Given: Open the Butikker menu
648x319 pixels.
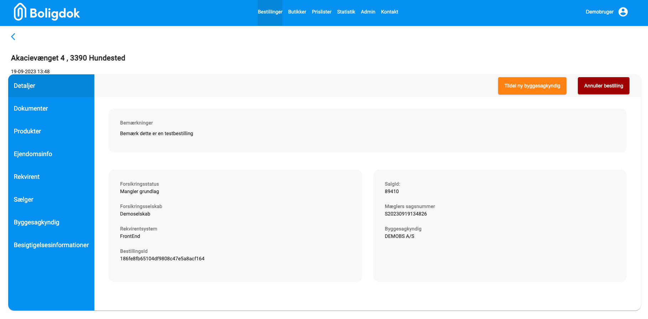Looking at the screenshot, I should 297,12.
